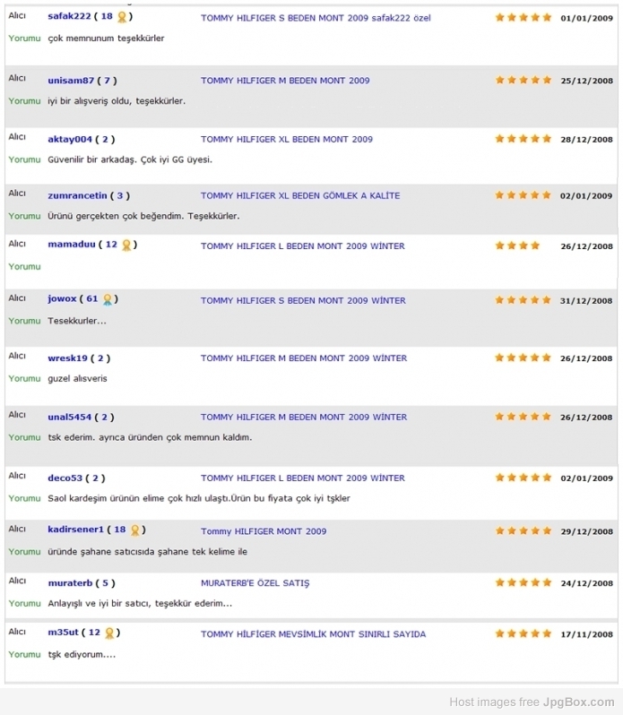Click the five-star rating for unisam87's review
This screenshot has width=623, height=715.
pyautogui.click(x=523, y=81)
